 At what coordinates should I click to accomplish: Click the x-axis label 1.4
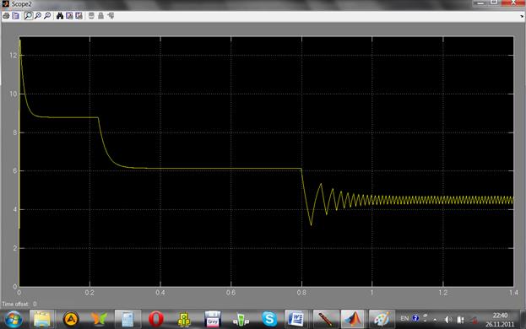(x=513, y=293)
